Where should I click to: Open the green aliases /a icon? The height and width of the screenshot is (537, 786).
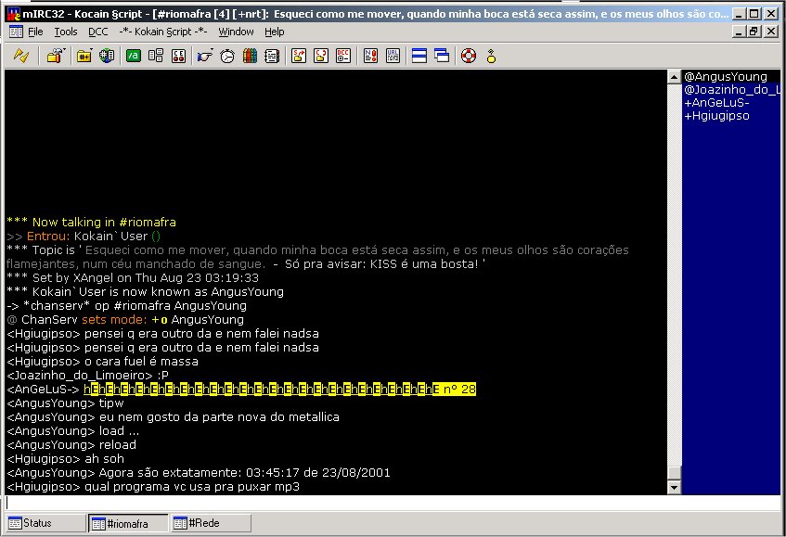point(134,56)
